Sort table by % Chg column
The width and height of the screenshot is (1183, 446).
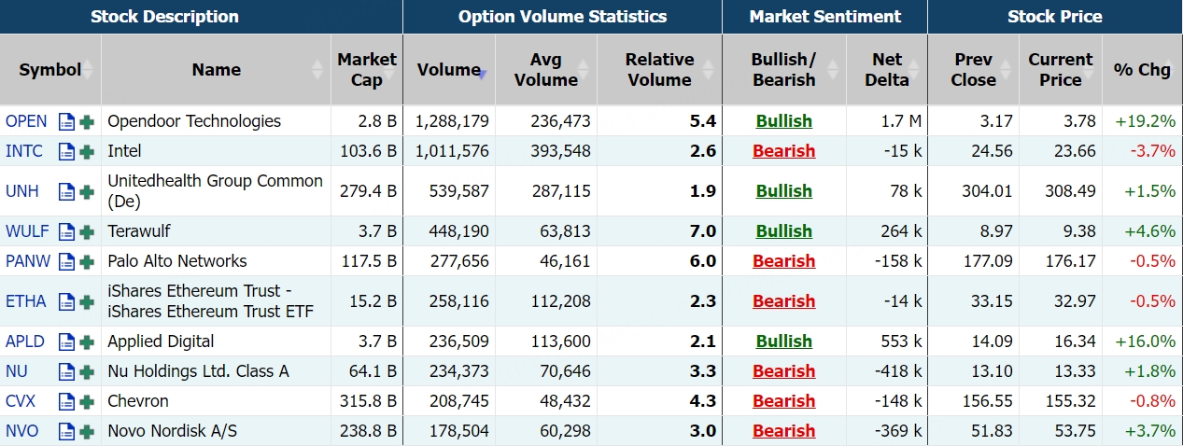[x=1142, y=70]
